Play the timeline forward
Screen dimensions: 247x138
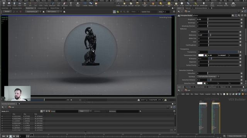click(14, 136)
